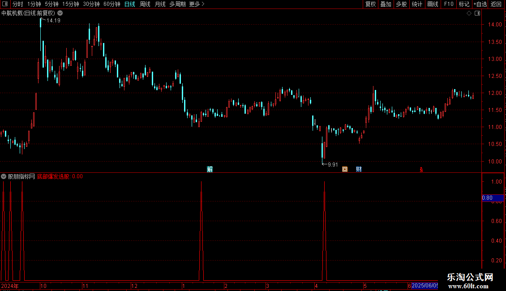
Task: Click the diamond icon above the chart
Action: coord(469,13)
